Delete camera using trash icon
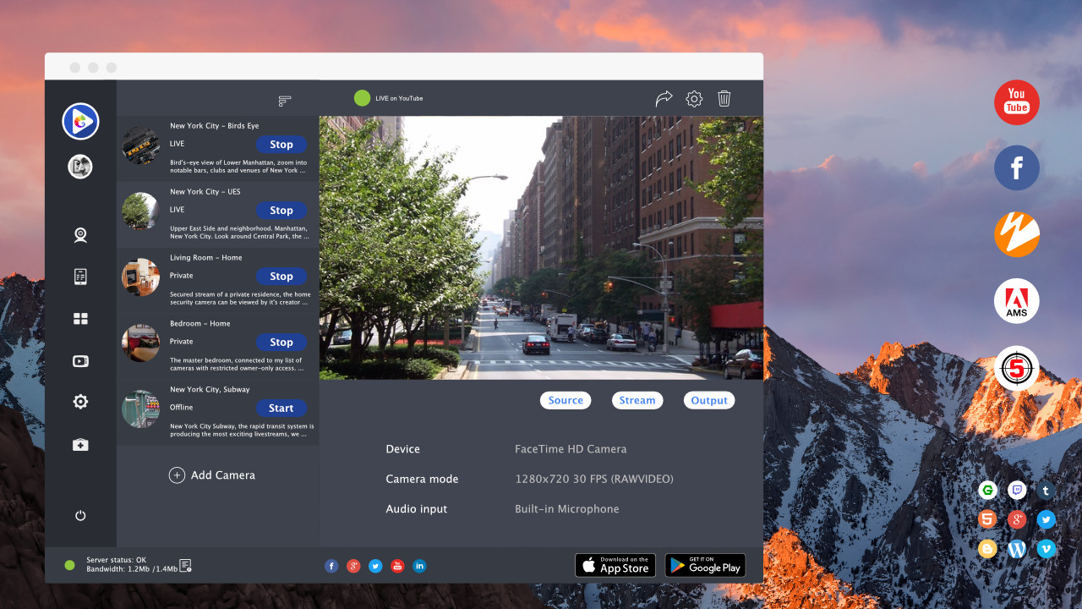Image resolution: width=1082 pixels, height=609 pixels. coord(724,99)
